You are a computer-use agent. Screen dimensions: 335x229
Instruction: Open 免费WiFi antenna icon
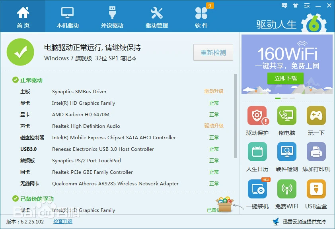[x=287, y=189]
